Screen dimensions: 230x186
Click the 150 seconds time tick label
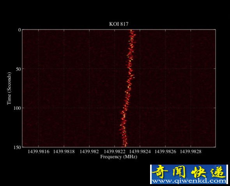[17, 147]
